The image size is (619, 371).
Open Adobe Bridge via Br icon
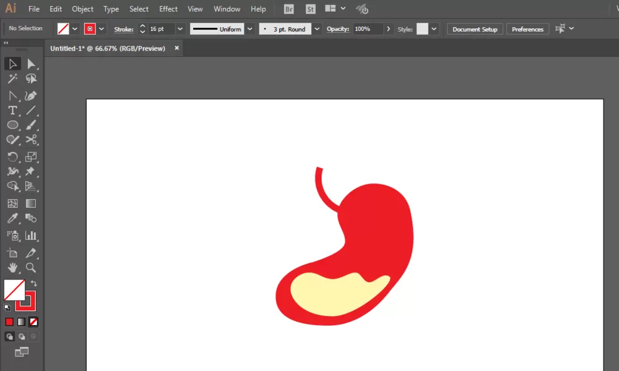pyautogui.click(x=289, y=9)
